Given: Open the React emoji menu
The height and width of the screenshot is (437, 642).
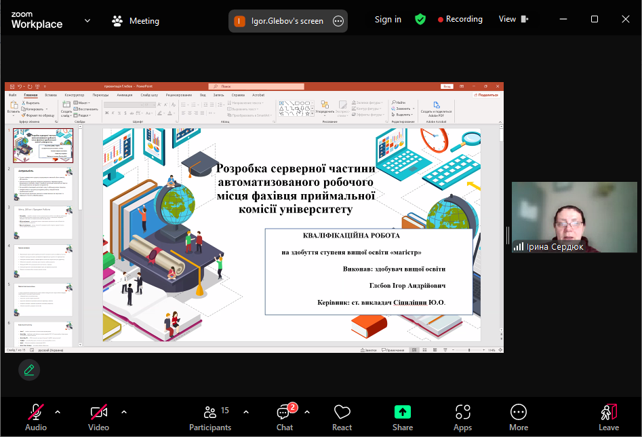Looking at the screenshot, I should (x=342, y=417).
